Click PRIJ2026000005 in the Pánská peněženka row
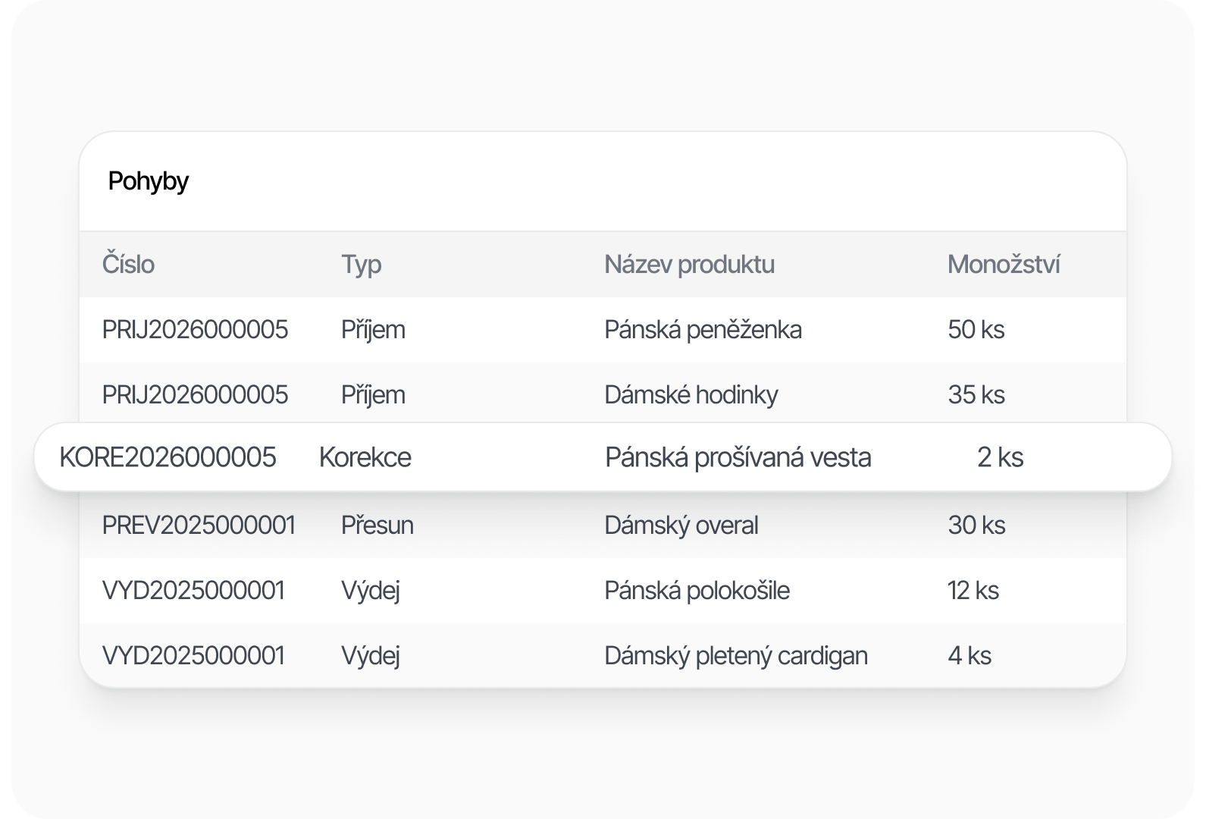Image resolution: width=1206 pixels, height=819 pixels. 195,330
